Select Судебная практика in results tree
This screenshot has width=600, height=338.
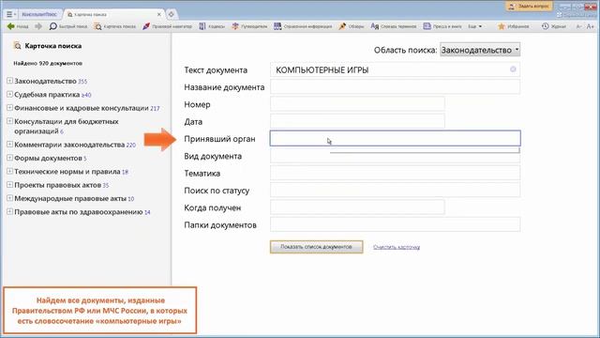pyautogui.click(x=52, y=95)
